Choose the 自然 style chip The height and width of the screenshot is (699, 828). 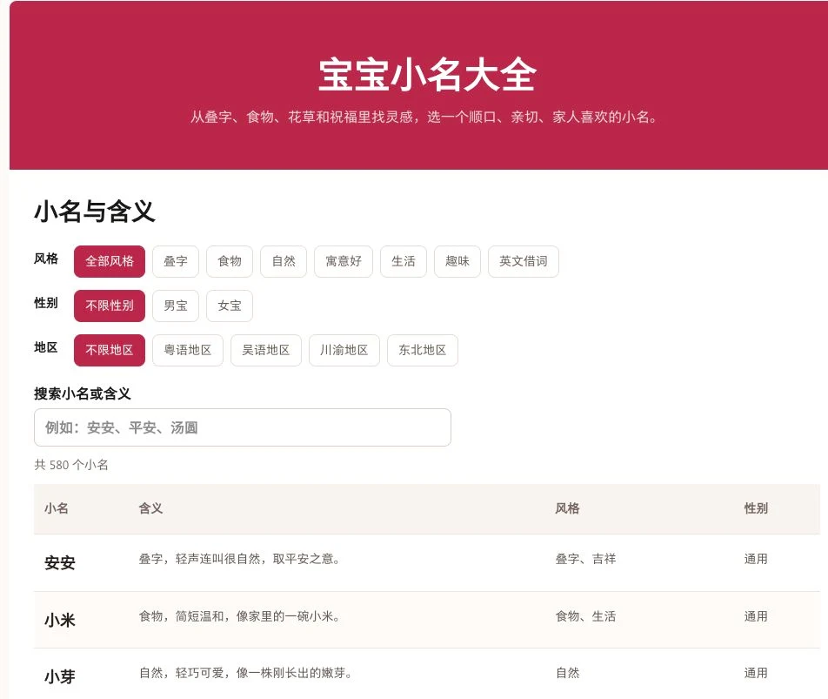[x=283, y=261]
